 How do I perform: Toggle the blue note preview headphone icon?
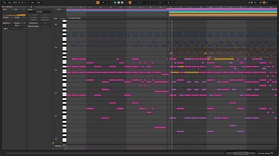pos(53,21)
